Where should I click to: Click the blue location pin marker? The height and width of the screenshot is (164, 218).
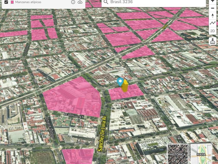click(120, 82)
